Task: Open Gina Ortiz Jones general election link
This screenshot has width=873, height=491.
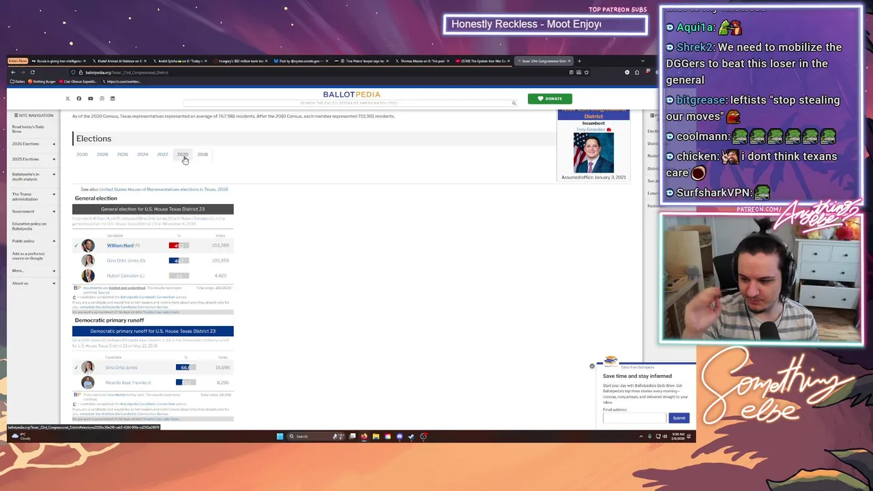Action: 123,261
